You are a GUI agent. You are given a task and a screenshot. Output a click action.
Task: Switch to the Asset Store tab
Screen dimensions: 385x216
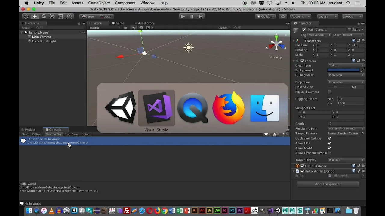click(144, 23)
